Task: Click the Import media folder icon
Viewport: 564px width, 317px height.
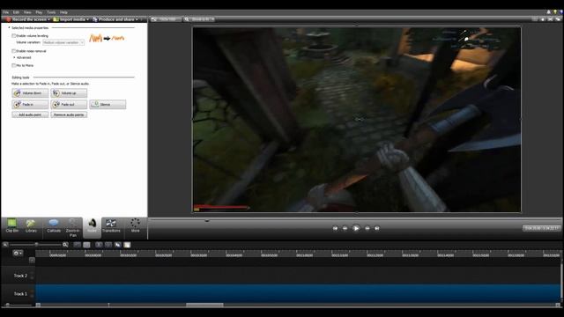Action: 56,19
